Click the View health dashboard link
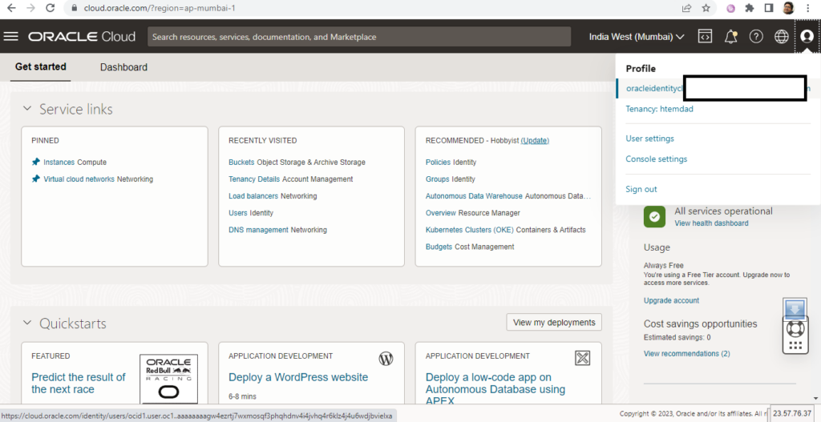 [x=711, y=223]
